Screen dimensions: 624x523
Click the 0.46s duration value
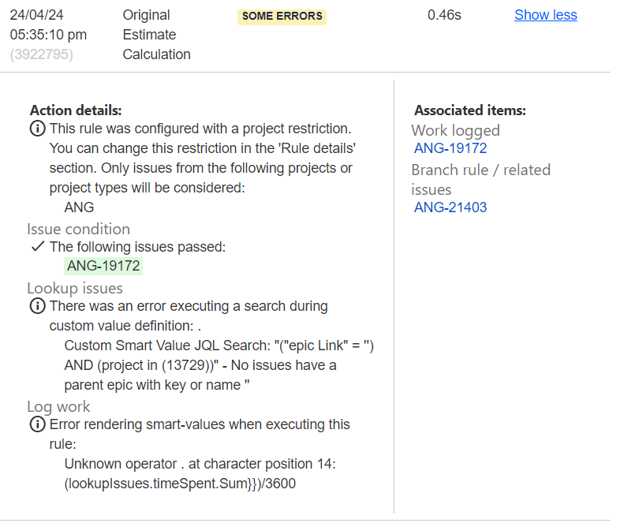click(444, 15)
